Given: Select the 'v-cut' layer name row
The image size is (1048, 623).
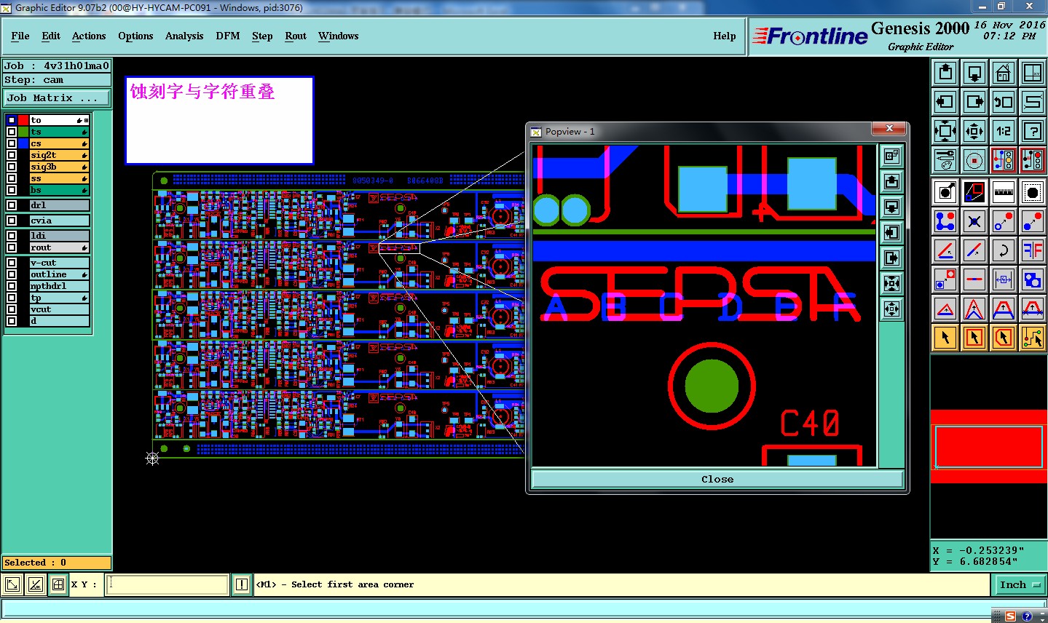Looking at the screenshot, I should 59,263.
